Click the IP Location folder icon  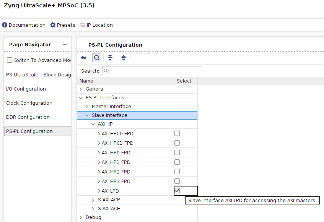pyautogui.click(x=83, y=25)
